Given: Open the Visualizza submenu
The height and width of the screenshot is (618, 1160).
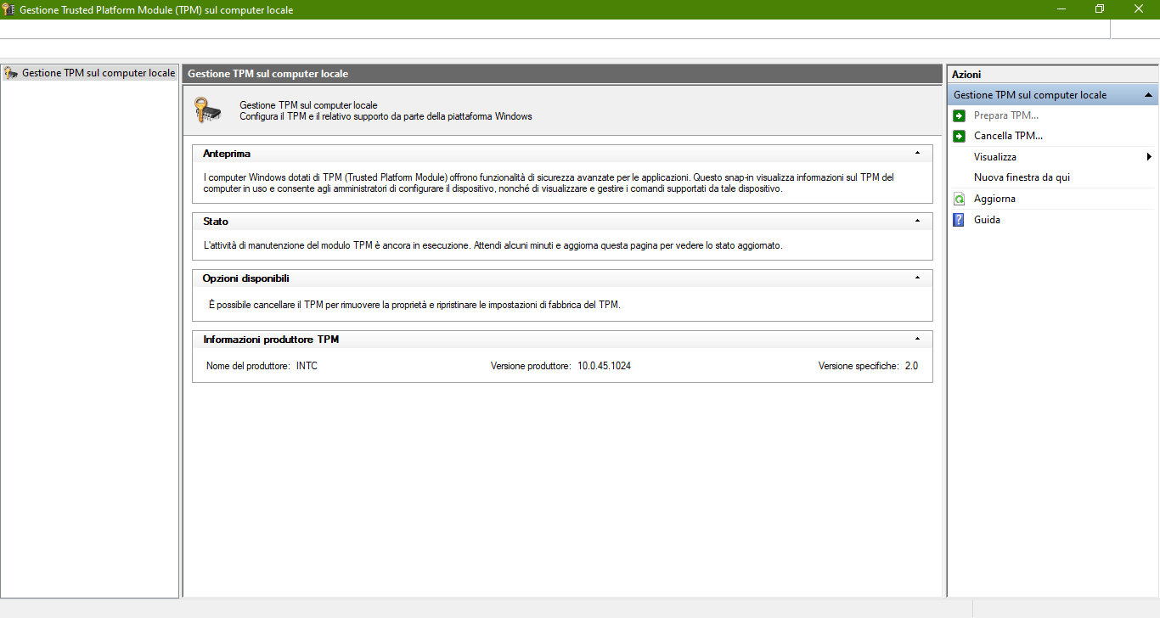Looking at the screenshot, I should [995, 157].
